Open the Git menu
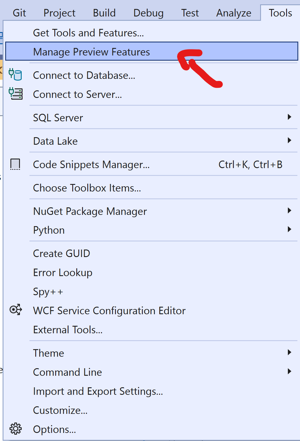Image resolution: width=300 pixels, height=441 pixels. (x=19, y=13)
